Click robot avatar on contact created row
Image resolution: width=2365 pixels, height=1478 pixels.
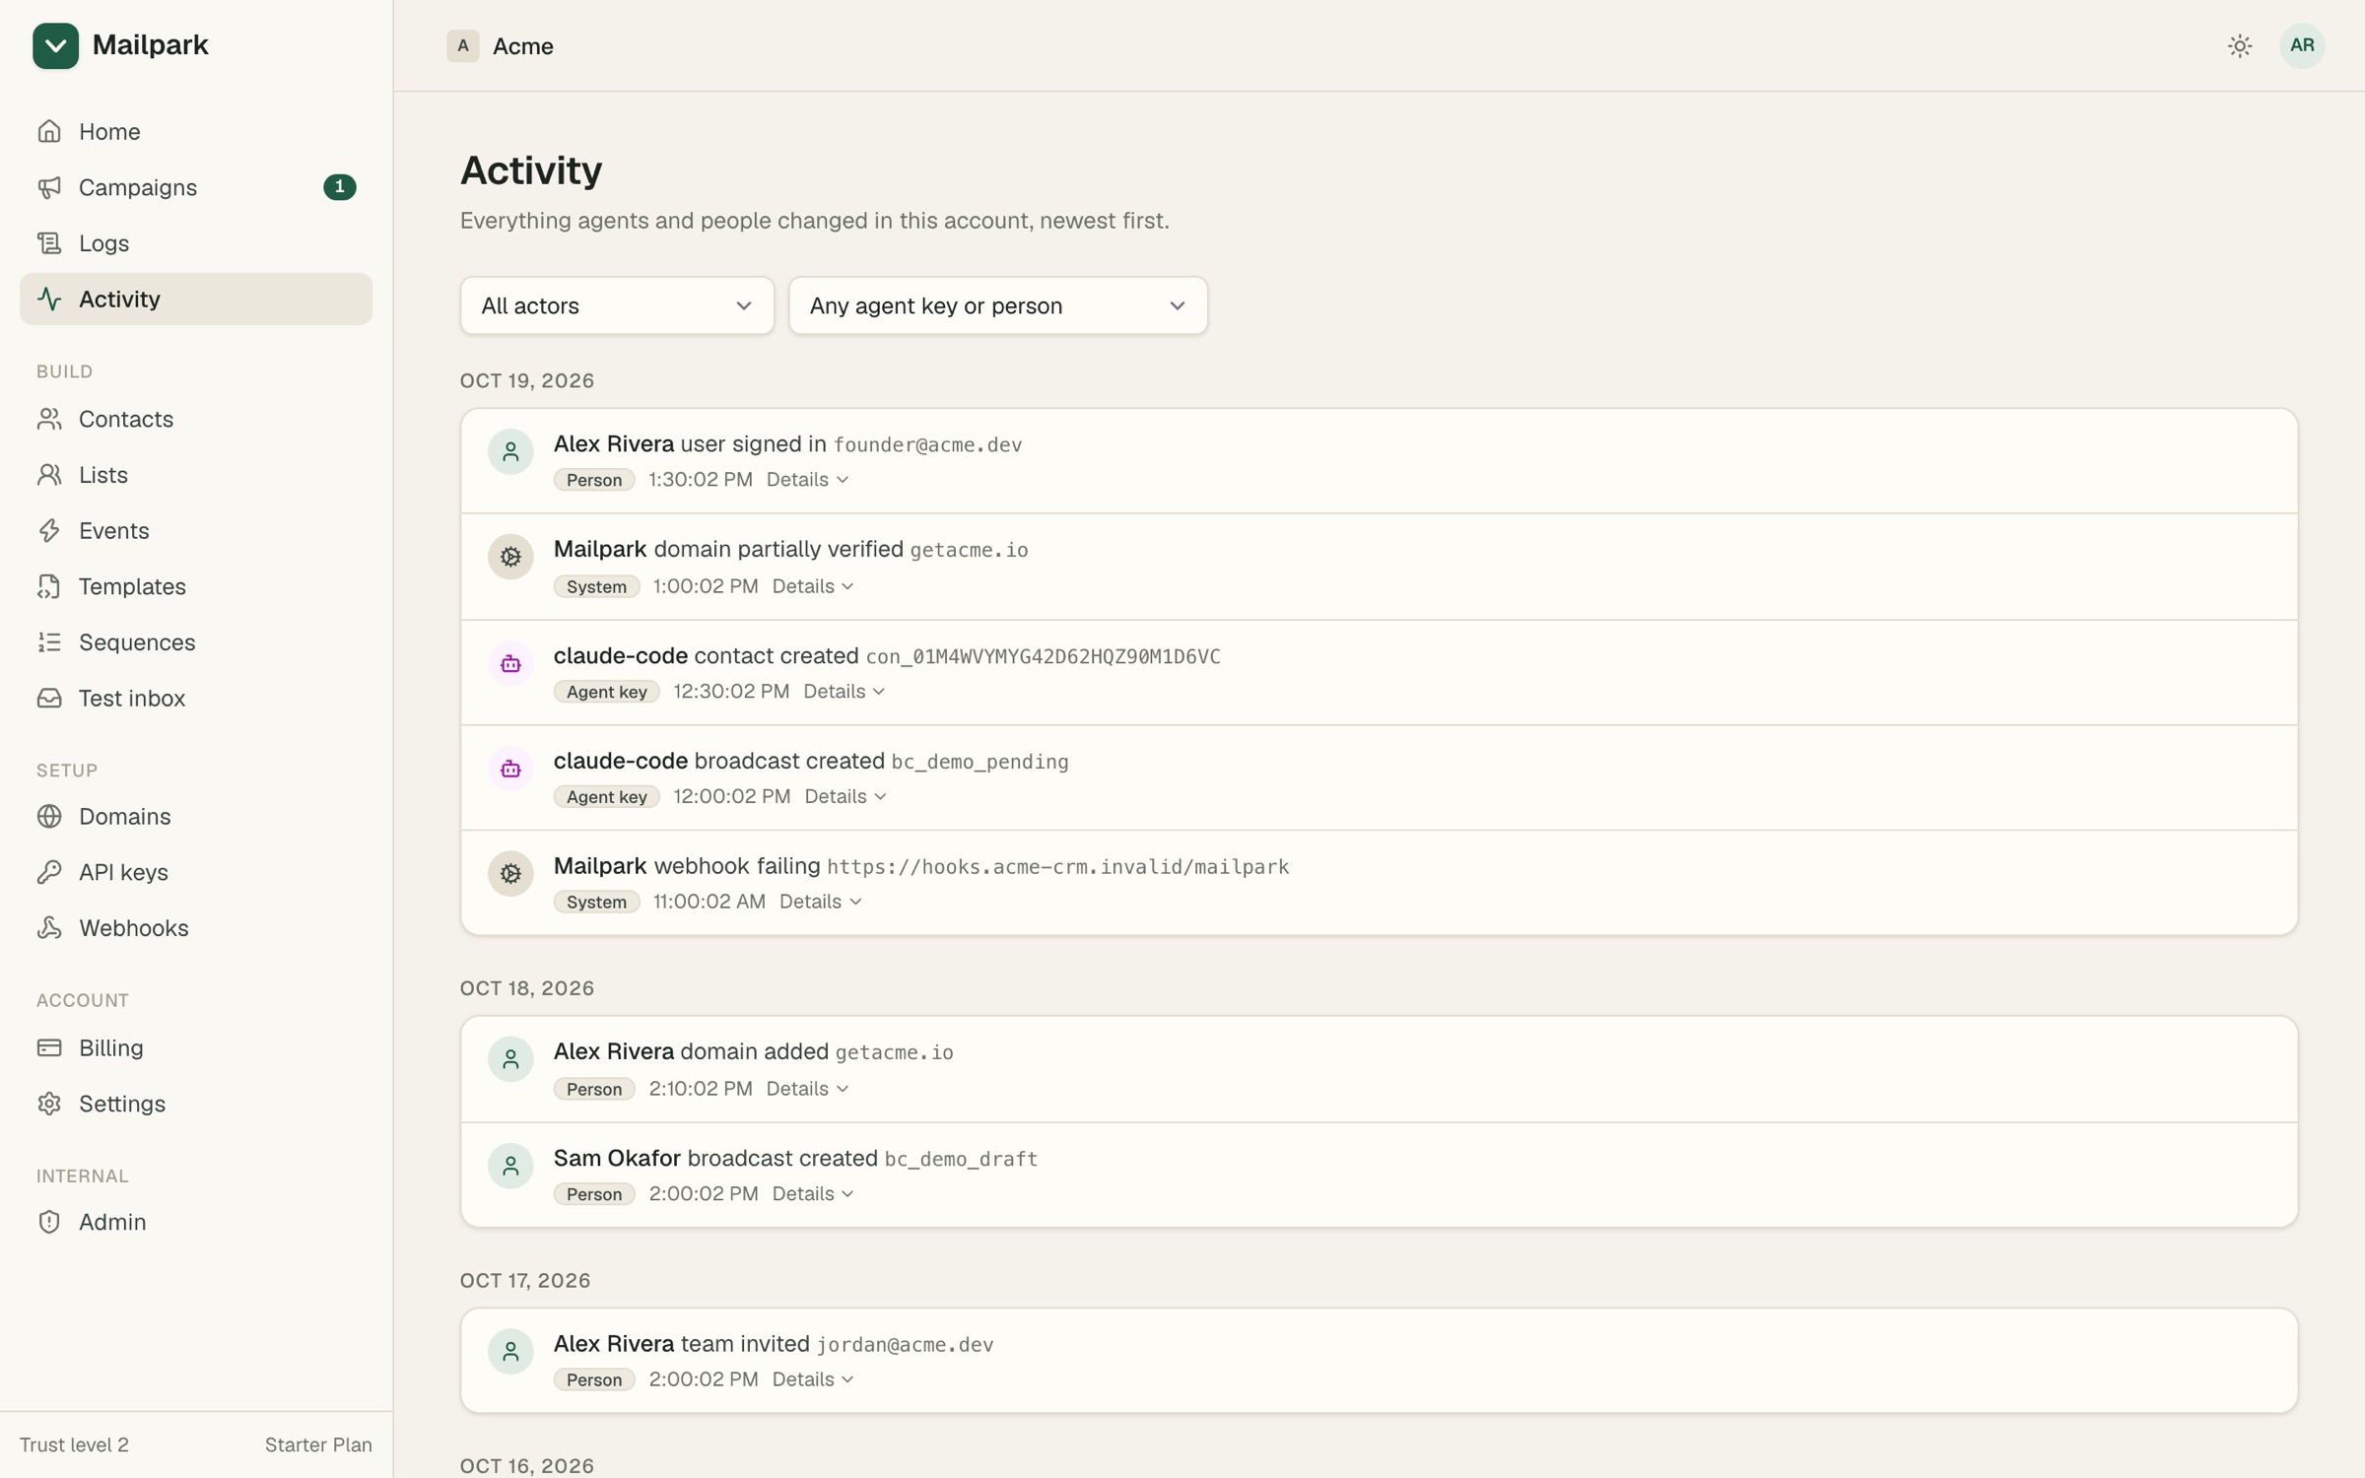(x=510, y=663)
